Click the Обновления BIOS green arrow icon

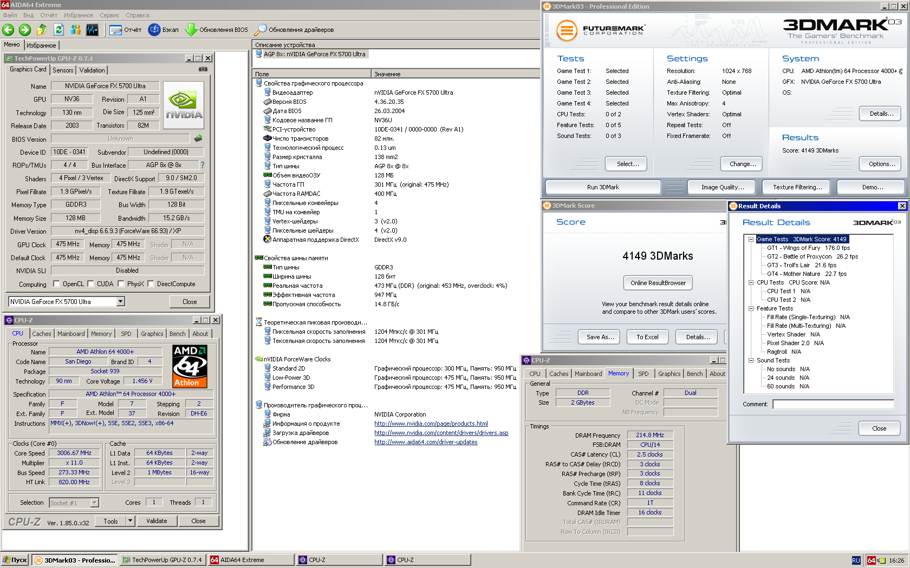[191, 30]
